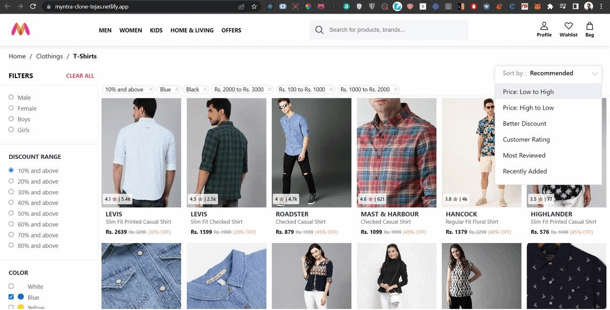Go to Clothings breadcrumb
Viewport: 610px width, 310px height.
click(x=49, y=56)
